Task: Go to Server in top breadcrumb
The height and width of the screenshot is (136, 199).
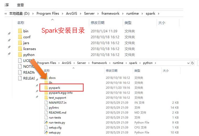Action: pos(89,13)
